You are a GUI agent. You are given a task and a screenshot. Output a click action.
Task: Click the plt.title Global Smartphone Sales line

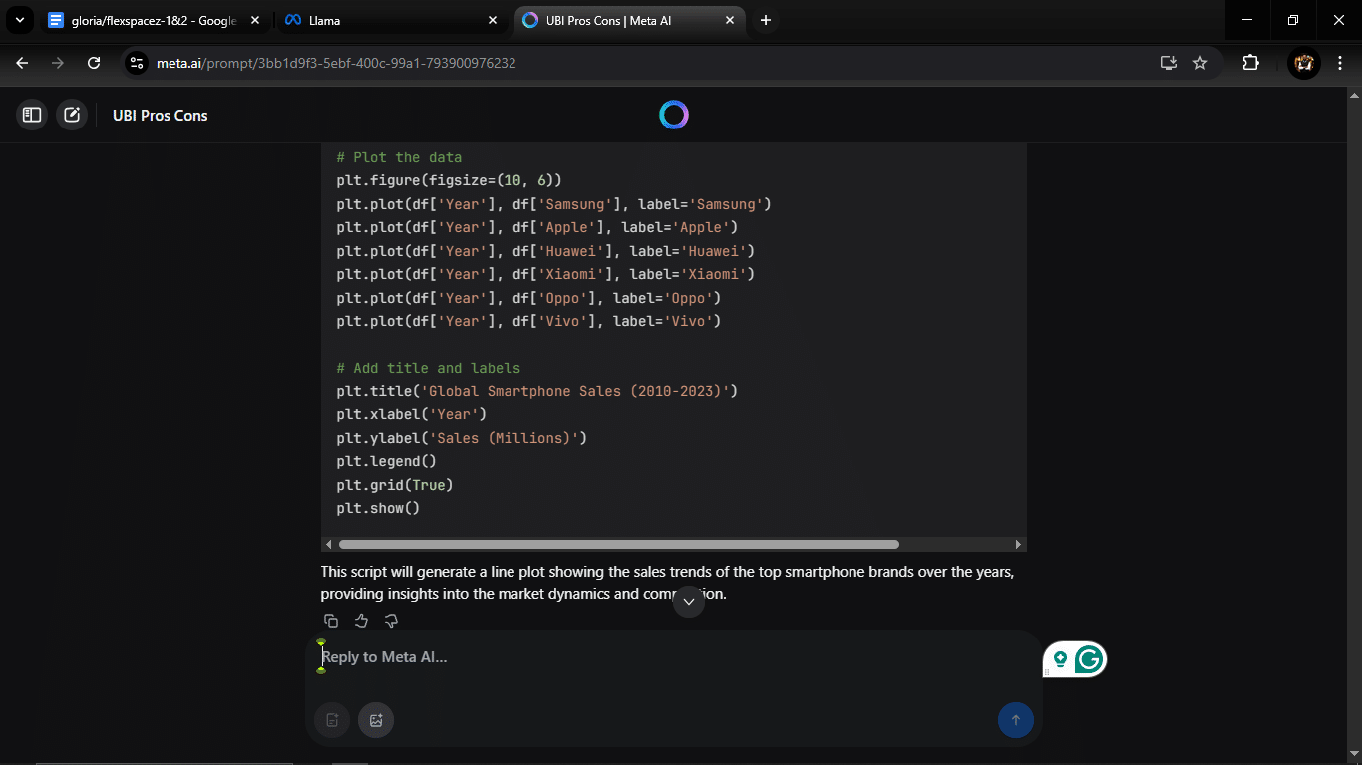tap(537, 391)
